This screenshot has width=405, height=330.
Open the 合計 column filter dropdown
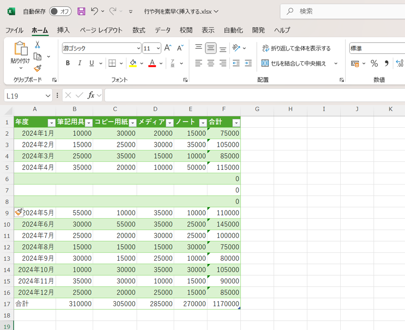(237, 123)
